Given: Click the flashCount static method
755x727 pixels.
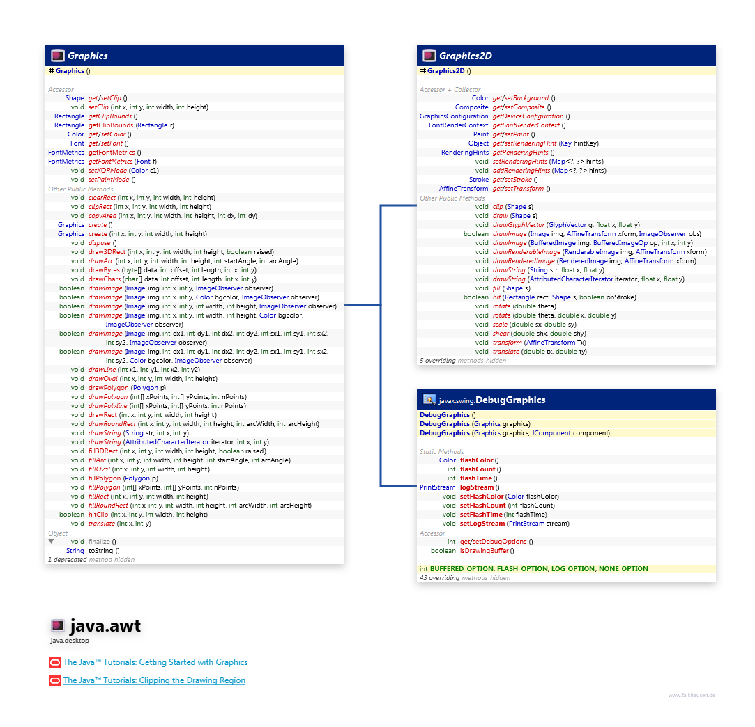Looking at the screenshot, I should pyautogui.click(x=478, y=469).
